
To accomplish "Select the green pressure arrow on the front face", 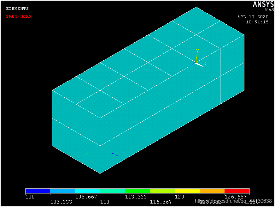I will pos(85,154).
